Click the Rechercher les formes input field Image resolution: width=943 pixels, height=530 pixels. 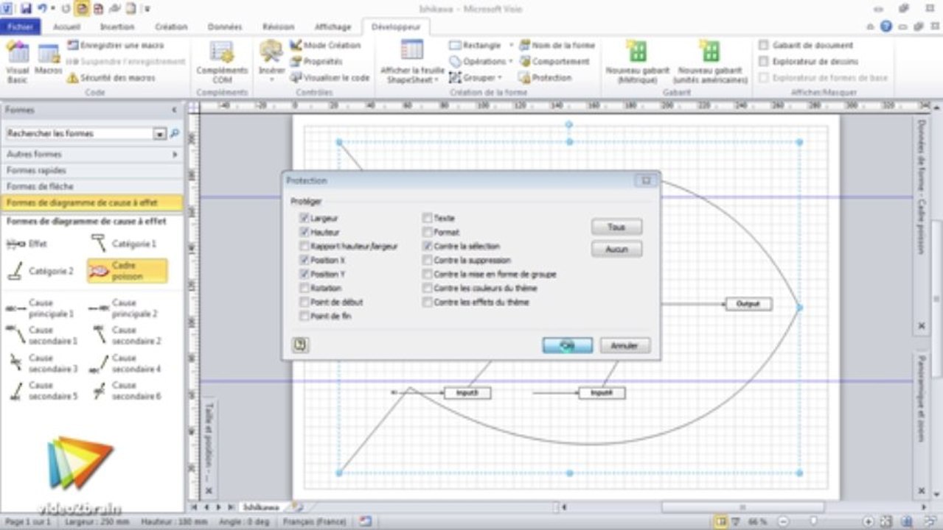click(79, 133)
